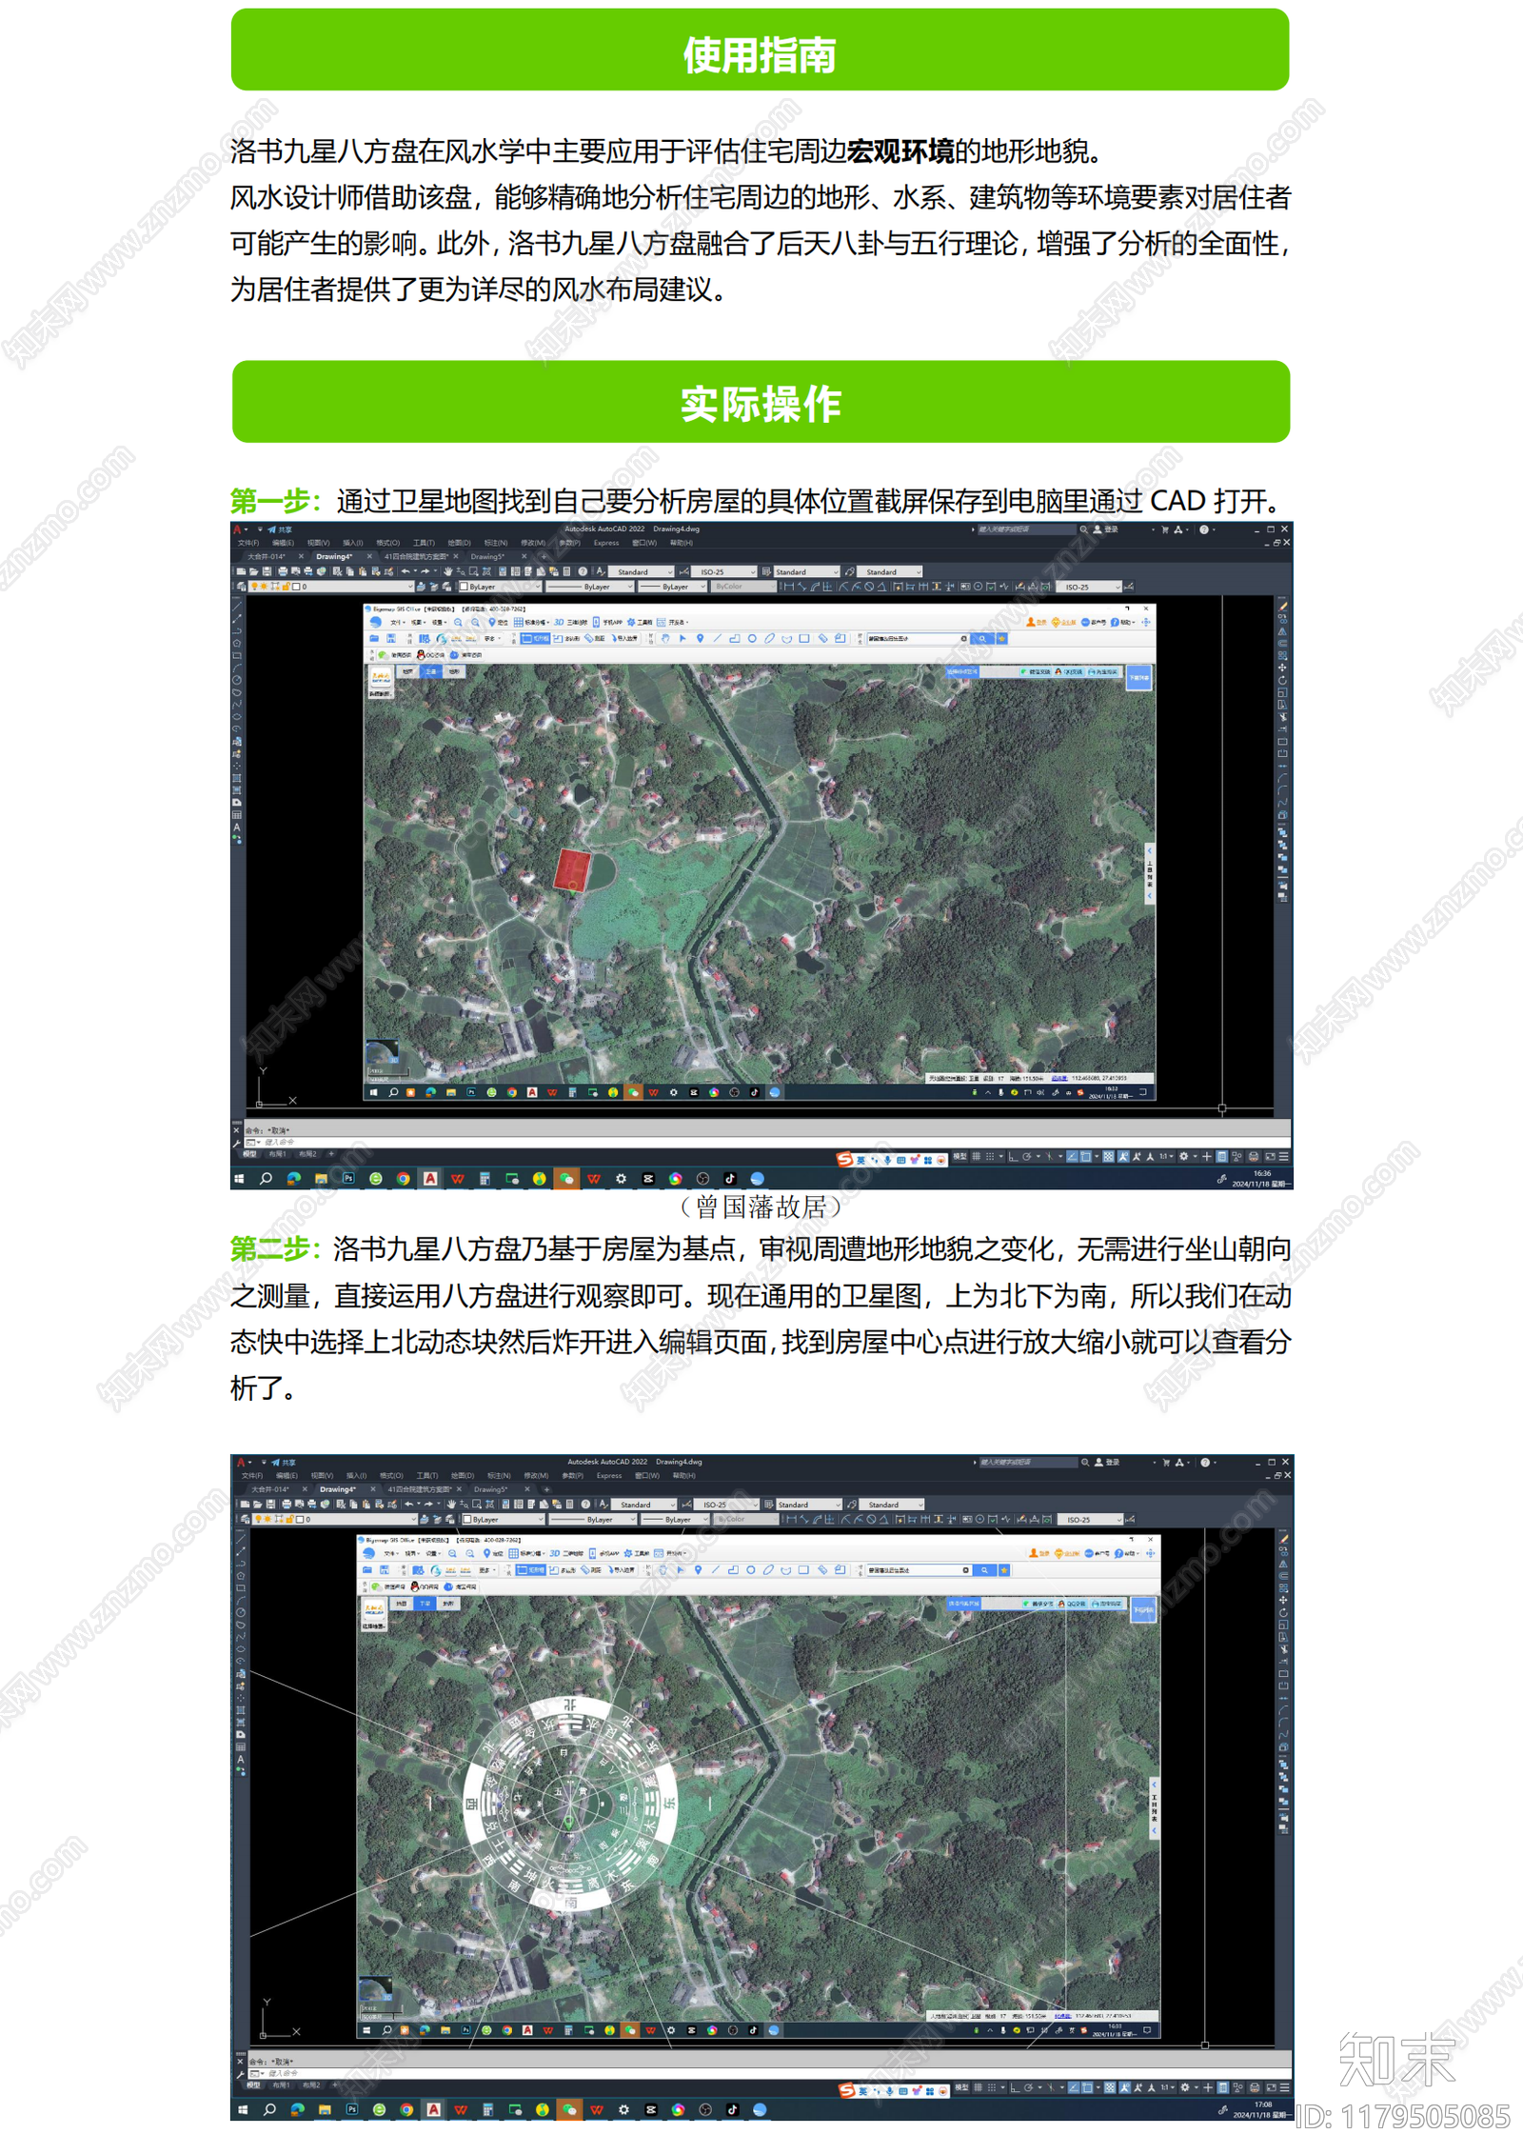The width and height of the screenshot is (1523, 2154).
Task: Open annotation scale 1:1 dropdown, step-one status bar
Action: pyautogui.click(x=1165, y=1156)
